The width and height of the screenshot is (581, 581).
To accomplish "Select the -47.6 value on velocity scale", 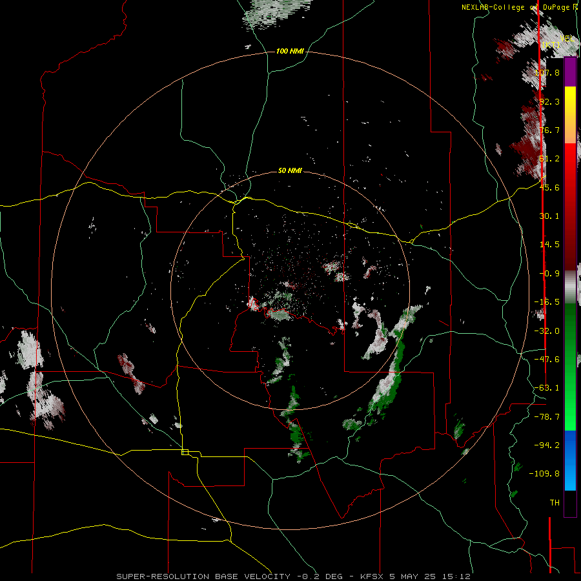I will 547,360.
